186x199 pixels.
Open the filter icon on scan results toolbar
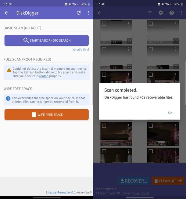click(x=150, y=13)
